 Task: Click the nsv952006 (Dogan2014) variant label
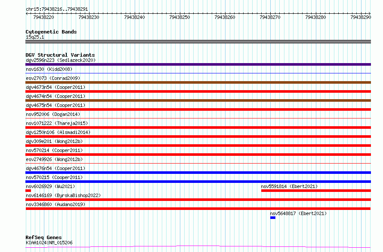click(53, 114)
